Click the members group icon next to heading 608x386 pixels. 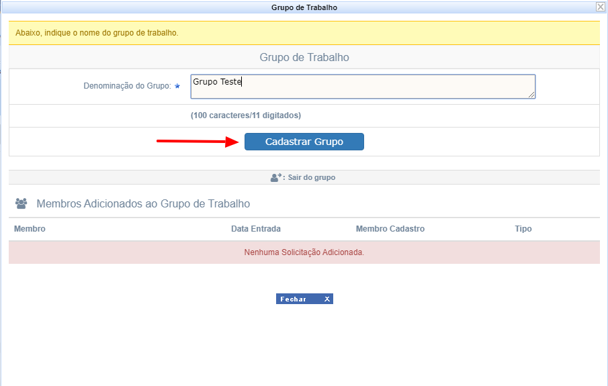21,203
